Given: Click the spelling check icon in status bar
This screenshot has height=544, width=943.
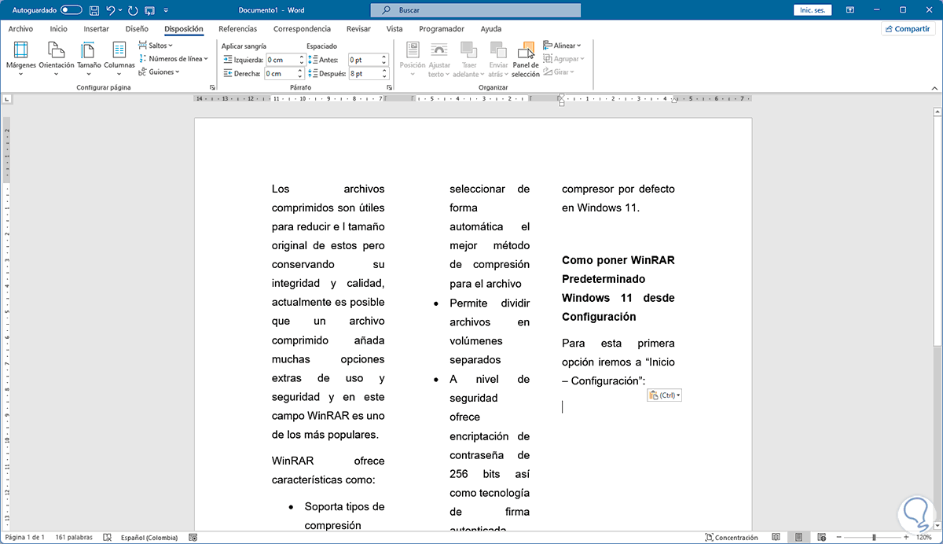Looking at the screenshot, I should (108, 538).
